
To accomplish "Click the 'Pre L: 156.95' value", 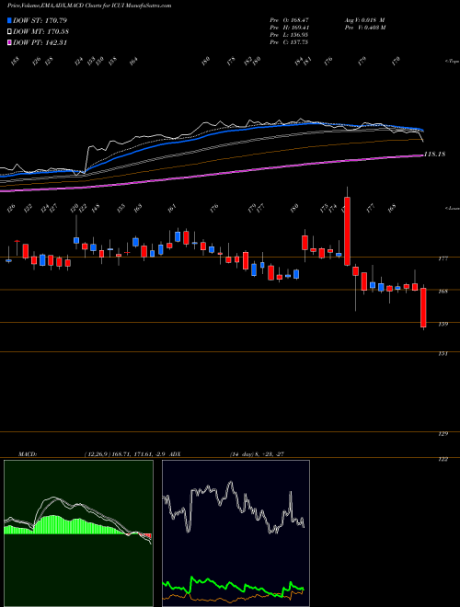I will [x=289, y=35].
